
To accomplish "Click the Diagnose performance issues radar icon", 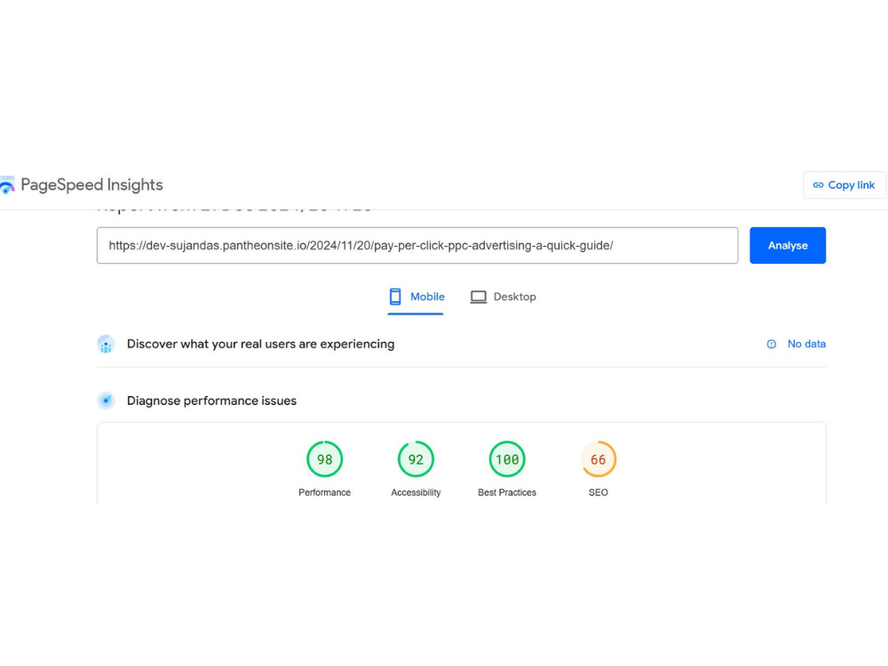I will pyautogui.click(x=106, y=401).
